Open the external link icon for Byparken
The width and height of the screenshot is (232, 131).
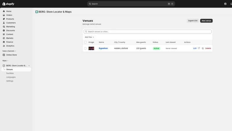(x=199, y=48)
